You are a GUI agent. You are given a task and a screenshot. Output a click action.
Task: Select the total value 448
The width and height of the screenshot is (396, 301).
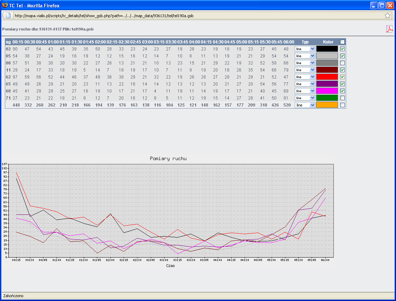[16, 105]
